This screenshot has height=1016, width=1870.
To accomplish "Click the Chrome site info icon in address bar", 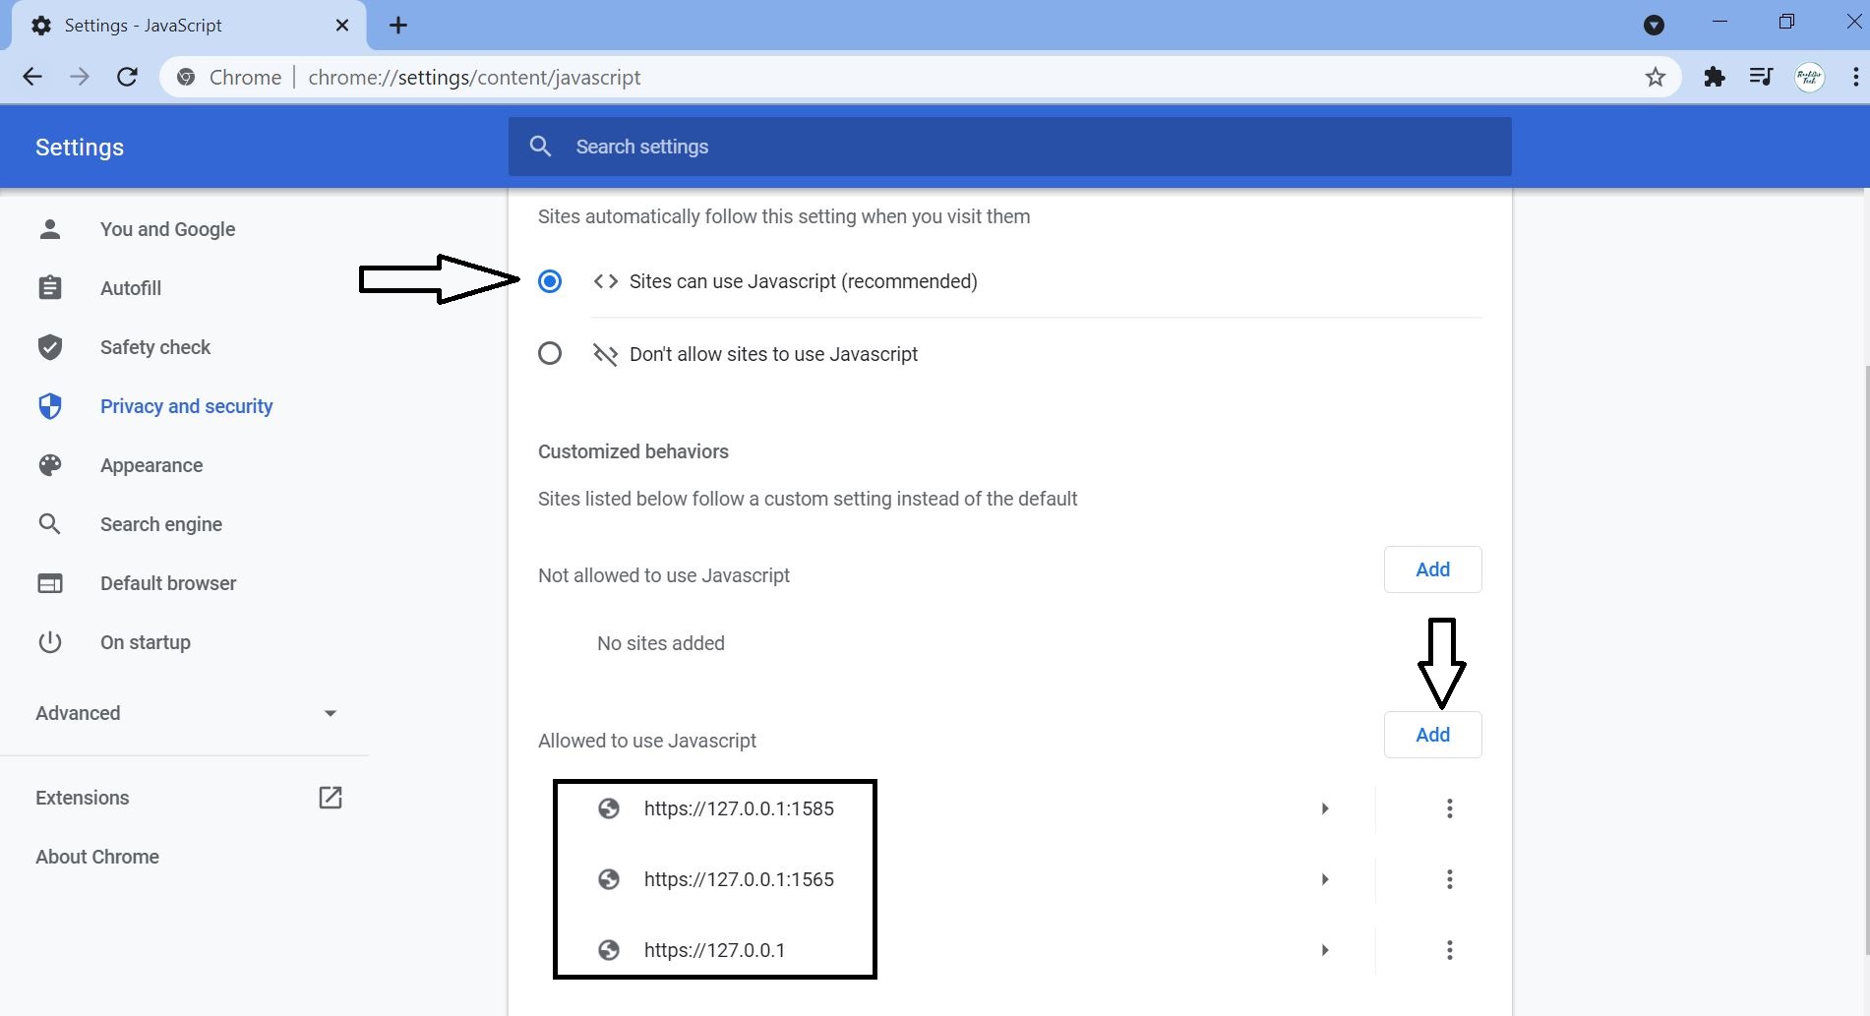I will click(186, 77).
